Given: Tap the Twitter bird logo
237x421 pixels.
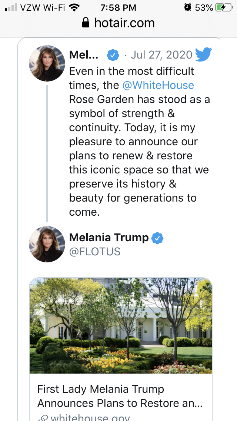Looking at the screenshot, I should coord(203,55).
